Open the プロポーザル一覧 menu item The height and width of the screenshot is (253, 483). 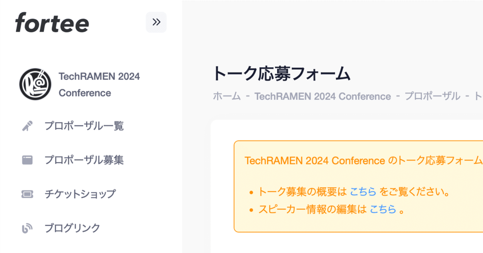pyautogui.click(x=84, y=126)
